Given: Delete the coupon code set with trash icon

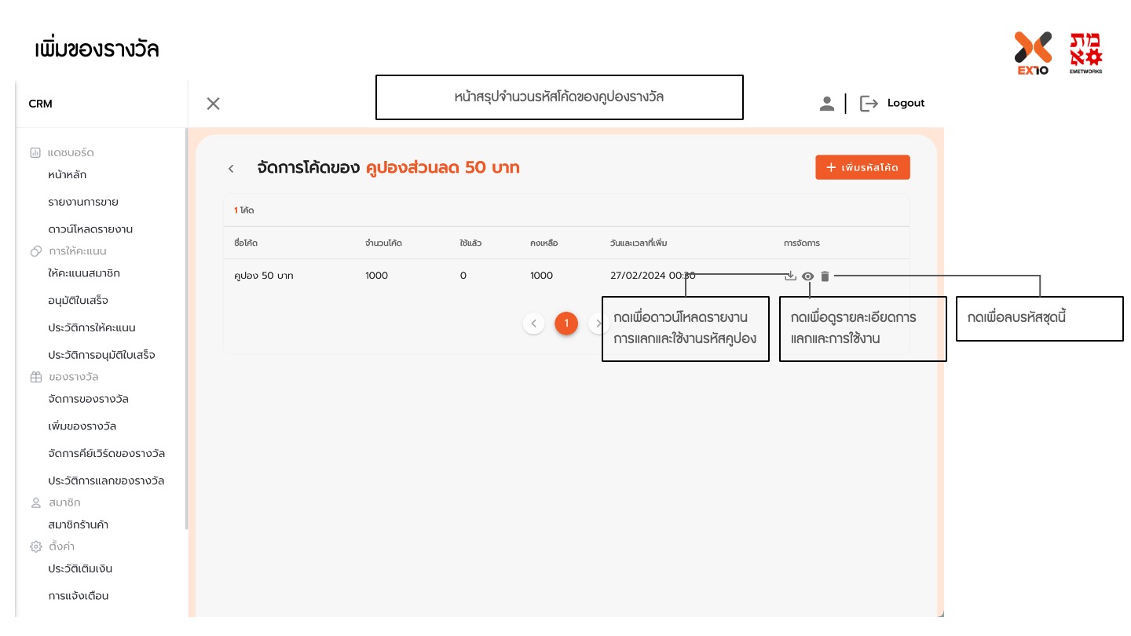Looking at the screenshot, I should pos(825,276).
